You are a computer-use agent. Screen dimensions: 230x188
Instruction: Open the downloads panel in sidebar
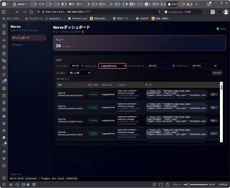click(4, 40)
